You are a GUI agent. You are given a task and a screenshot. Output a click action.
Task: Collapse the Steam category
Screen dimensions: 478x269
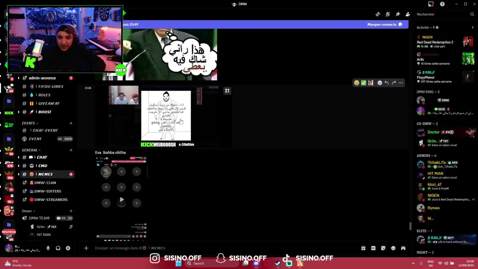(x=28, y=211)
